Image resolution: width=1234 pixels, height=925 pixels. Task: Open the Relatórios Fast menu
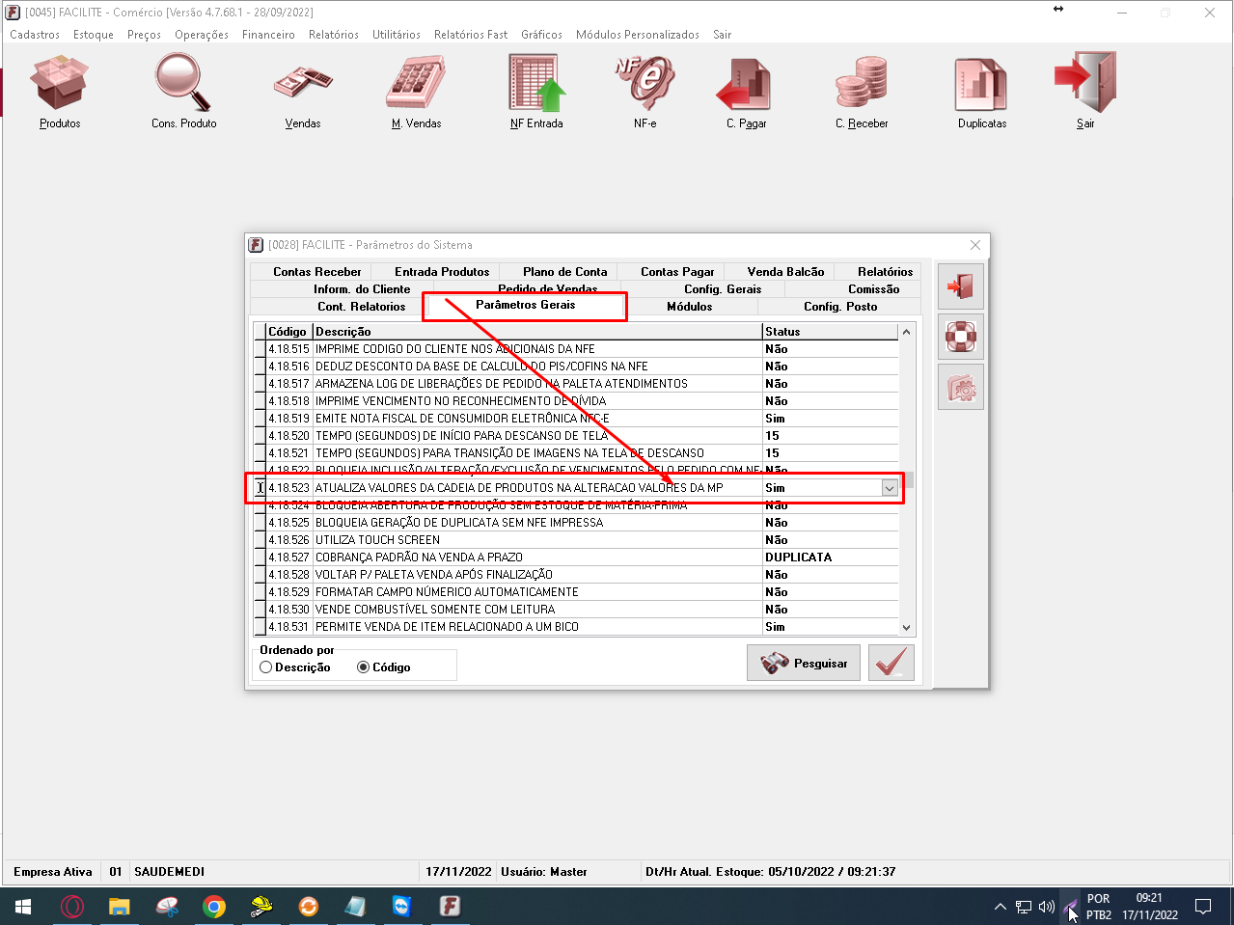471,35
